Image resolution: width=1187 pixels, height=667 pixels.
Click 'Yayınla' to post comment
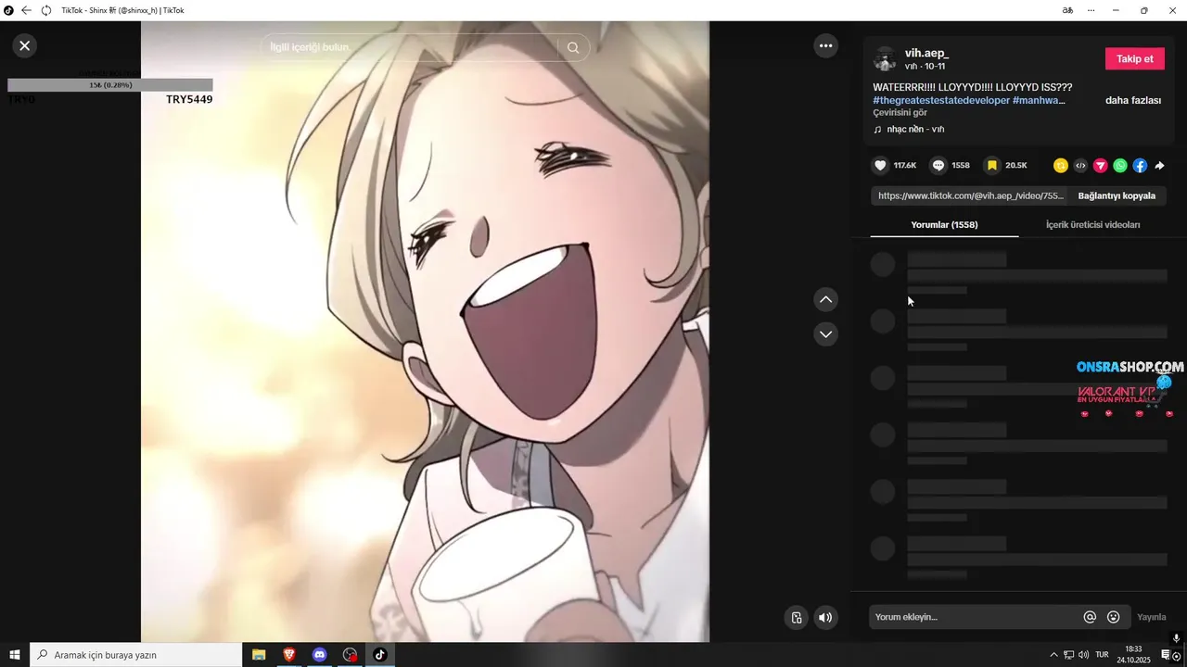pyautogui.click(x=1152, y=617)
